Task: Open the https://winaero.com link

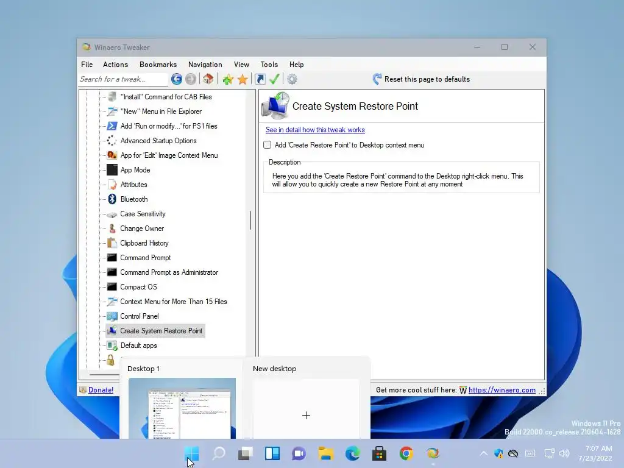Action: 502,390
